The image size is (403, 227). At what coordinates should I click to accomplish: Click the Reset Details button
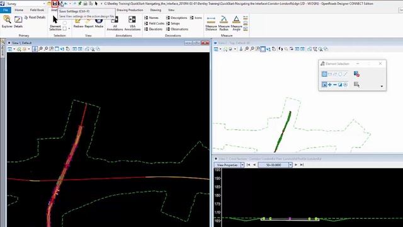pyautogui.click(x=35, y=18)
